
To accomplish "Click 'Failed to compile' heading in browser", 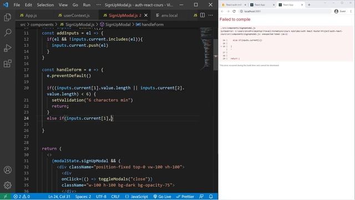I will pyautogui.click(x=235, y=19).
